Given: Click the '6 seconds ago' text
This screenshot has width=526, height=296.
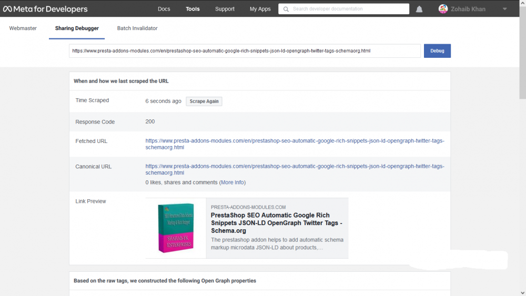Looking at the screenshot, I should [164, 101].
